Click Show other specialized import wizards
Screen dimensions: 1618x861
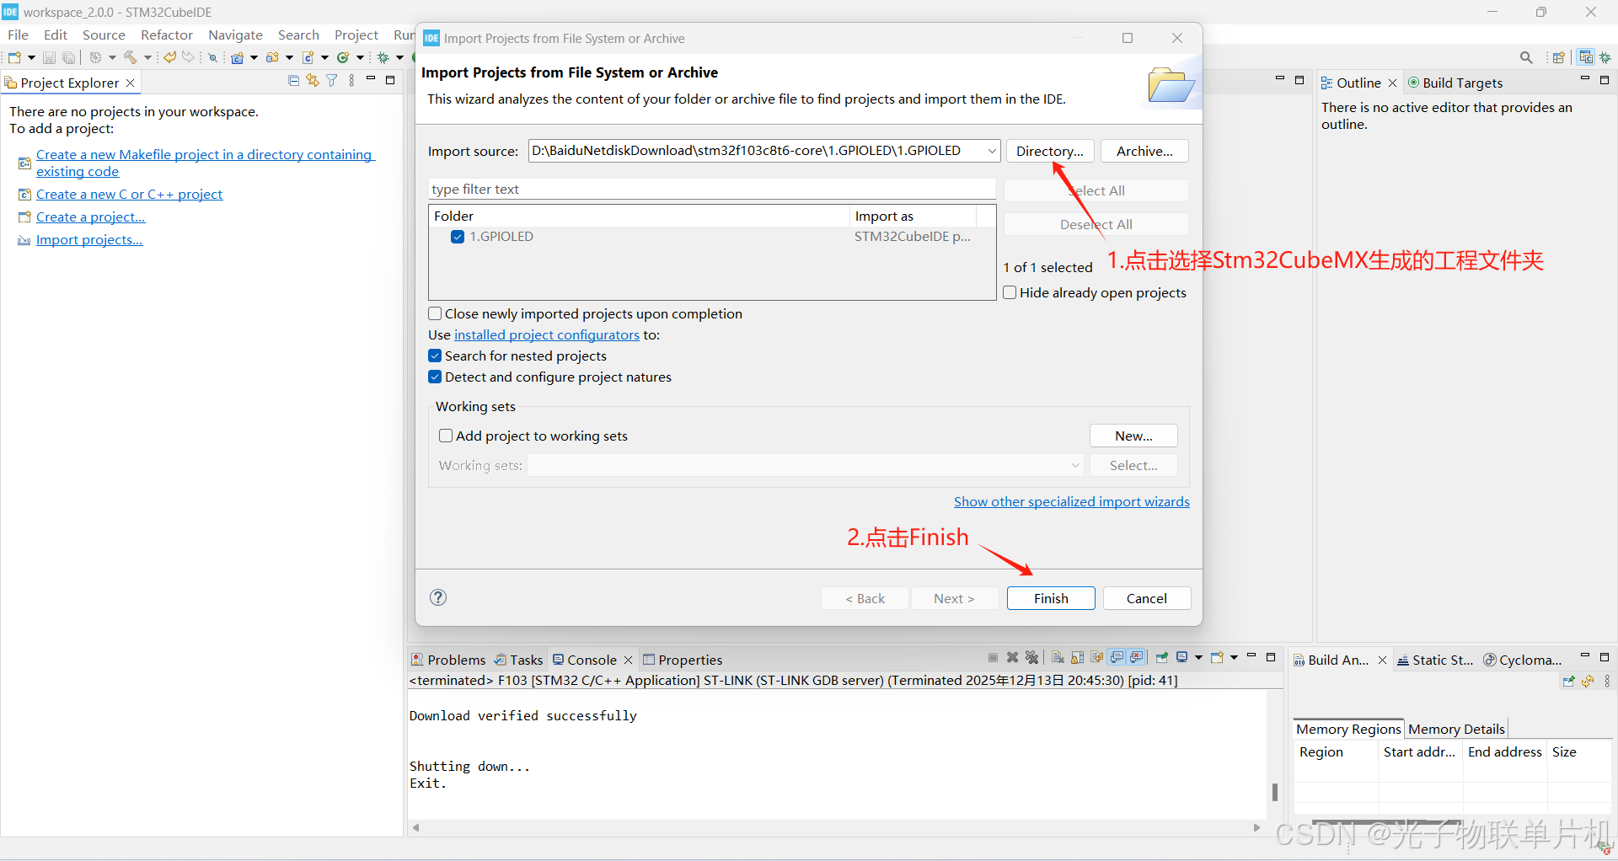1072,501
